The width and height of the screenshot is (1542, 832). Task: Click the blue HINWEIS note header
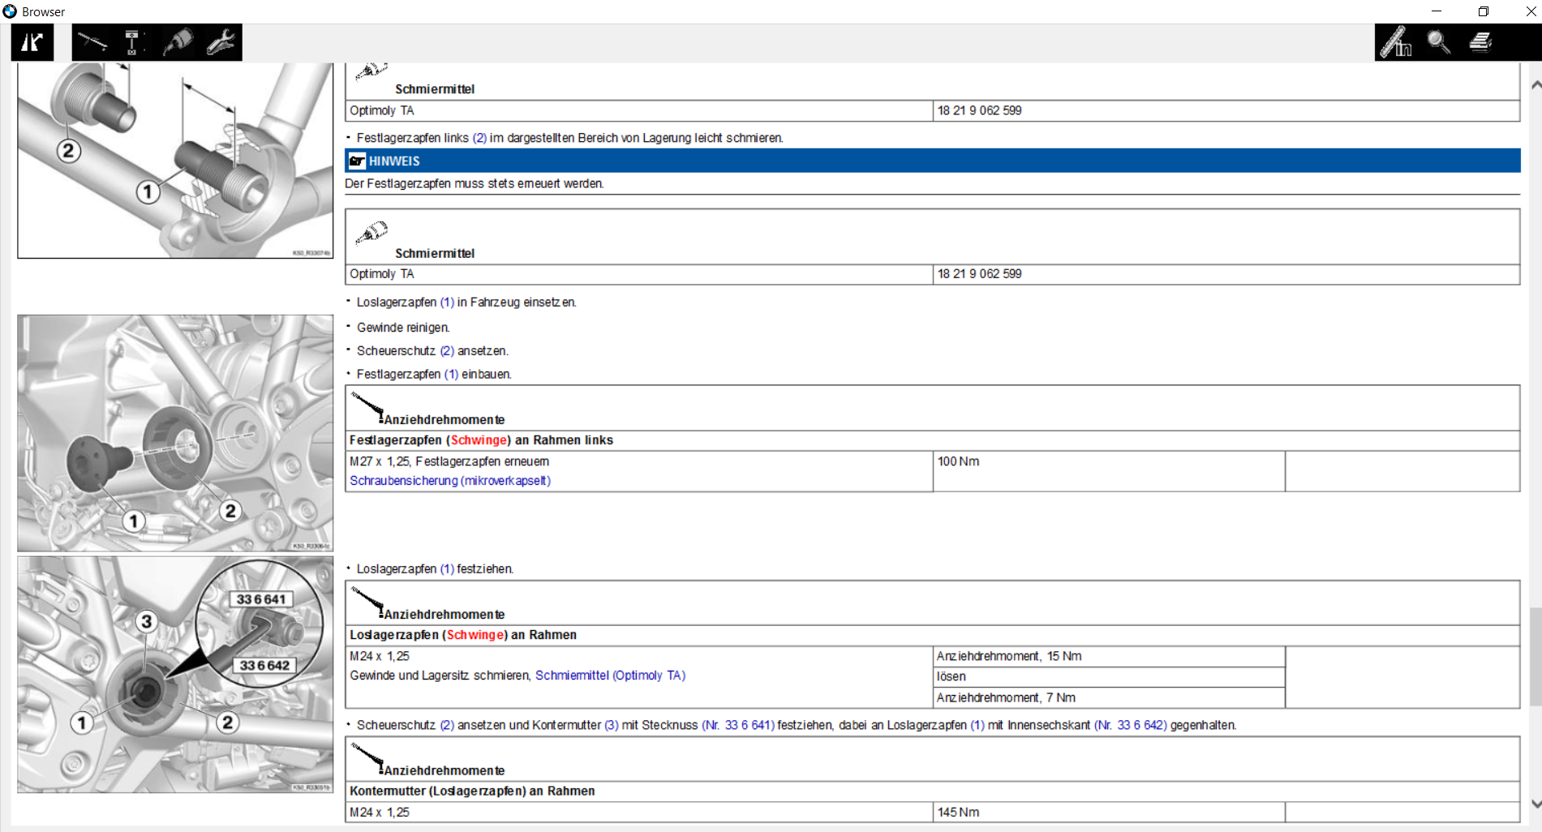932,161
